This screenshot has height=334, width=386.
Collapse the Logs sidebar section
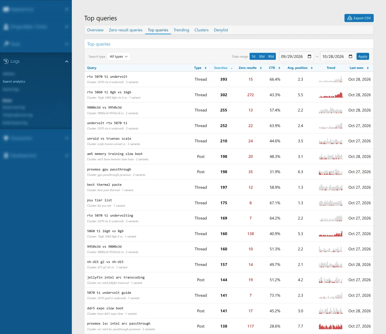(67, 61)
